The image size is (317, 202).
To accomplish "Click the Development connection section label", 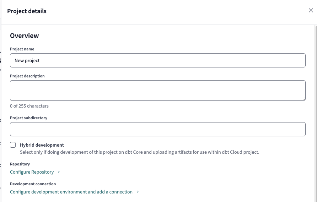I will pos(33,184).
